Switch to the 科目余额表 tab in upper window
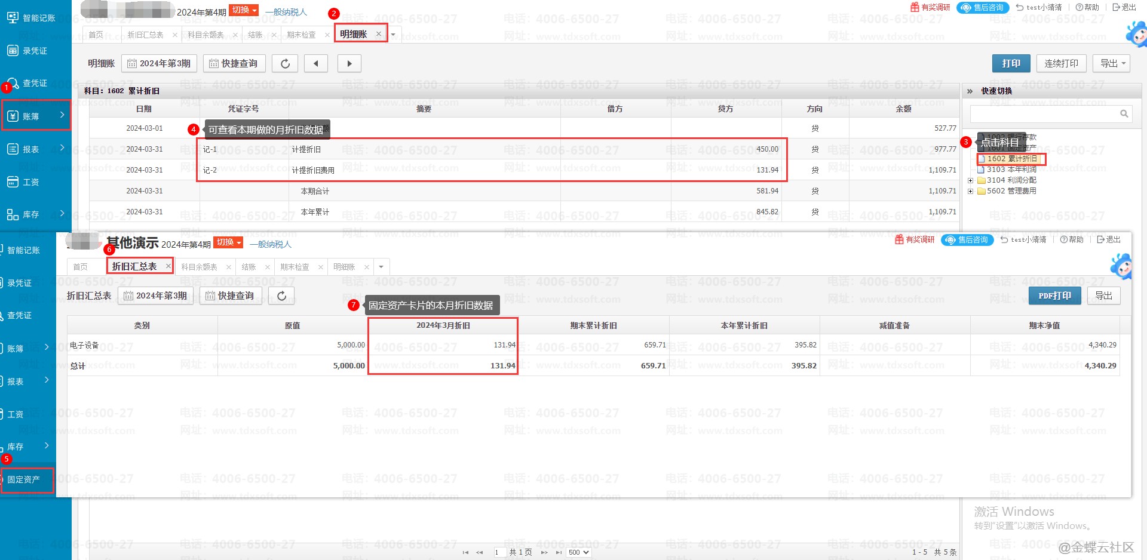This screenshot has height=560, width=1147. (206, 35)
